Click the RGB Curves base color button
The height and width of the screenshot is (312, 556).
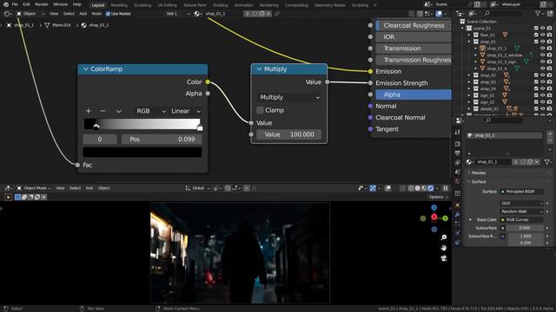[521, 219]
